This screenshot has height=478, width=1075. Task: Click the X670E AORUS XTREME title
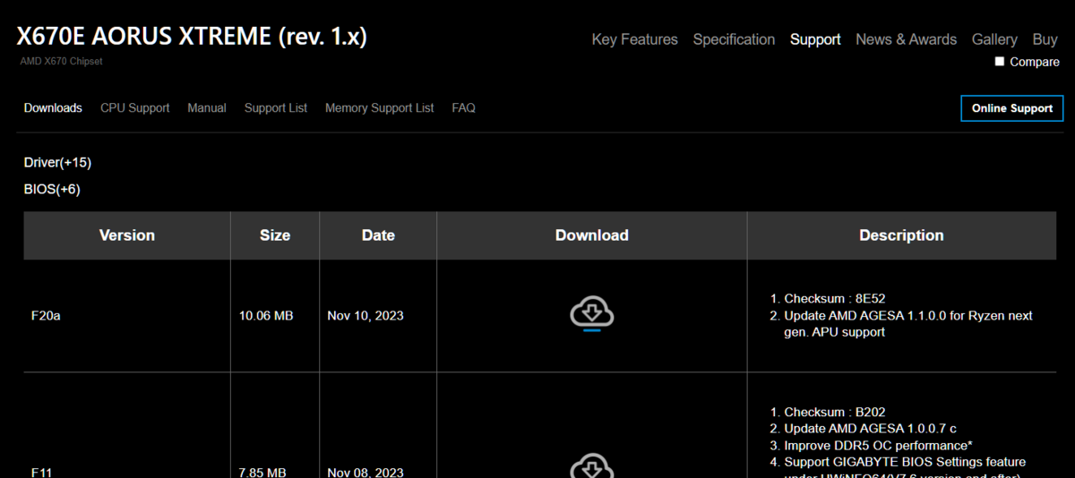pyautogui.click(x=192, y=37)
